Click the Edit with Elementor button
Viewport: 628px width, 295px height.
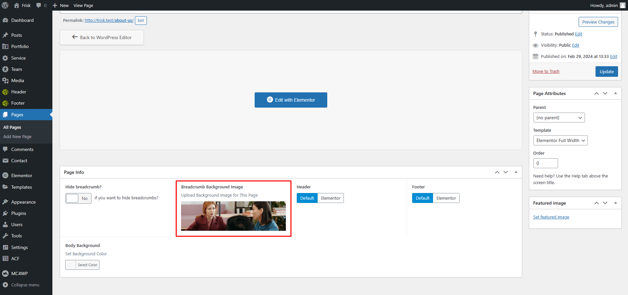coord(291,100)
